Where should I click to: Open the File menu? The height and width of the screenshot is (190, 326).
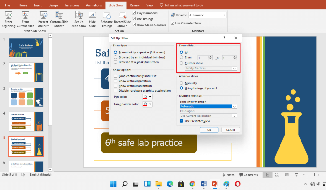click(x=8, y=5)
